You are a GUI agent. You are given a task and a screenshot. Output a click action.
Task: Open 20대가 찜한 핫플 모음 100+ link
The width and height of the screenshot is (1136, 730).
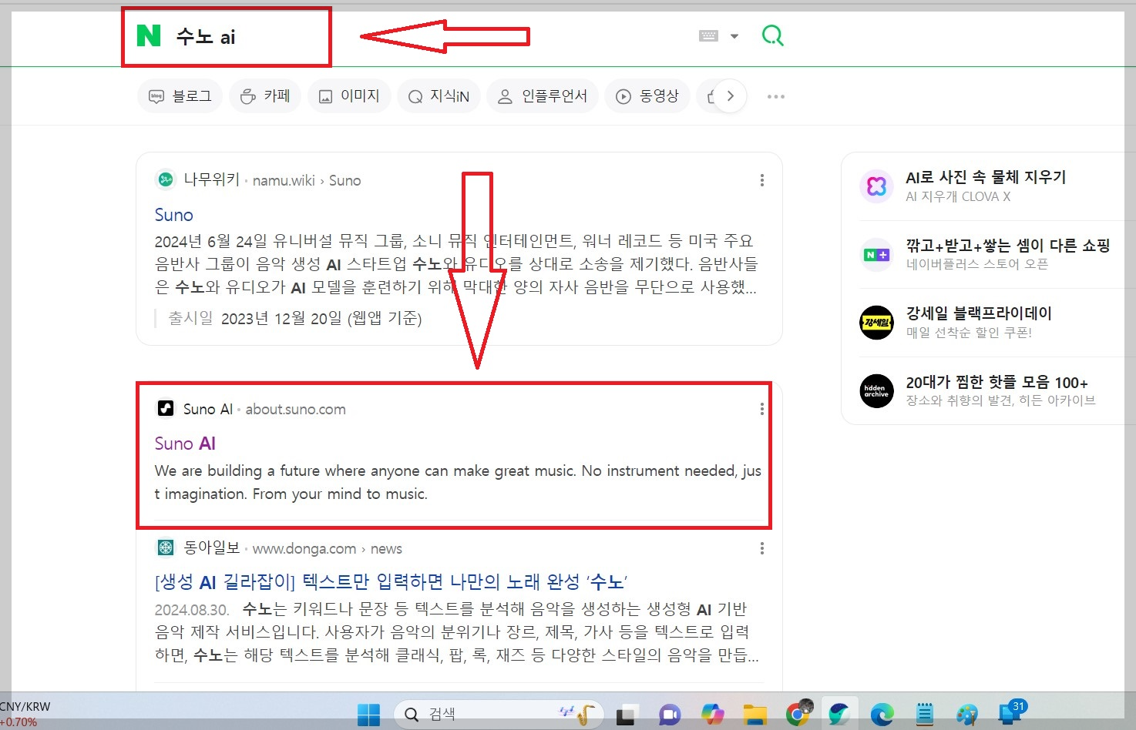click(x=997, y=383)
